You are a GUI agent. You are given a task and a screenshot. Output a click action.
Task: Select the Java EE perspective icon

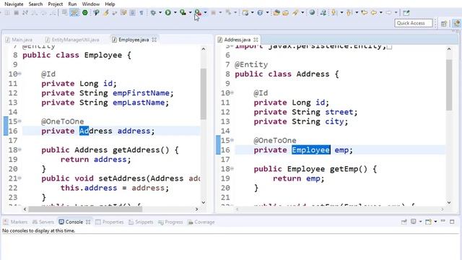pos(457,23)
